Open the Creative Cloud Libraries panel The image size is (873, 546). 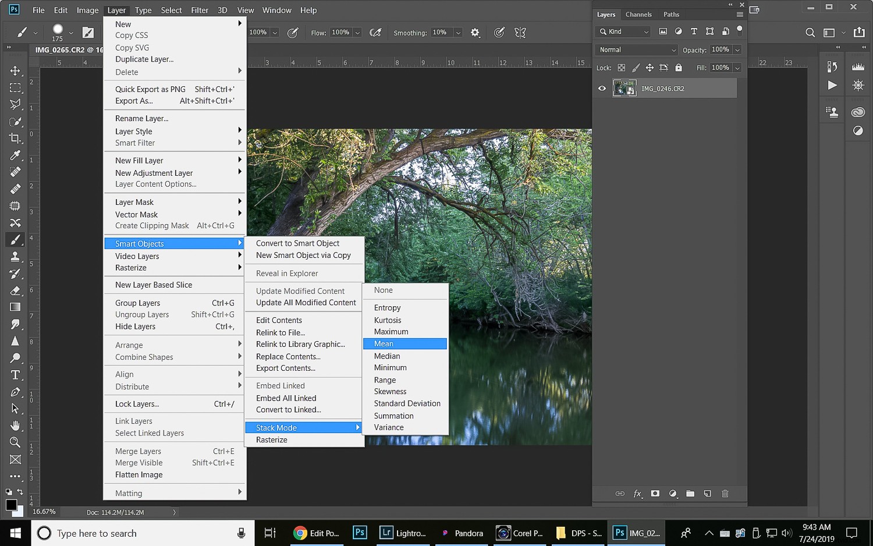[x=858, y=112]
